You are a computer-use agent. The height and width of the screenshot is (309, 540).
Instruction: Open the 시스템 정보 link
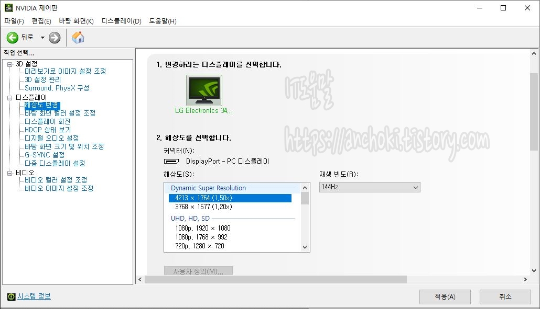click(34, 296)
